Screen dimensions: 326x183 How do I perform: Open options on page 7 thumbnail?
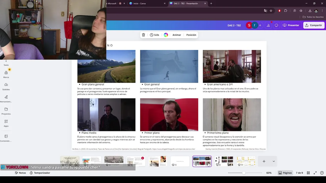tap(207, 159)
